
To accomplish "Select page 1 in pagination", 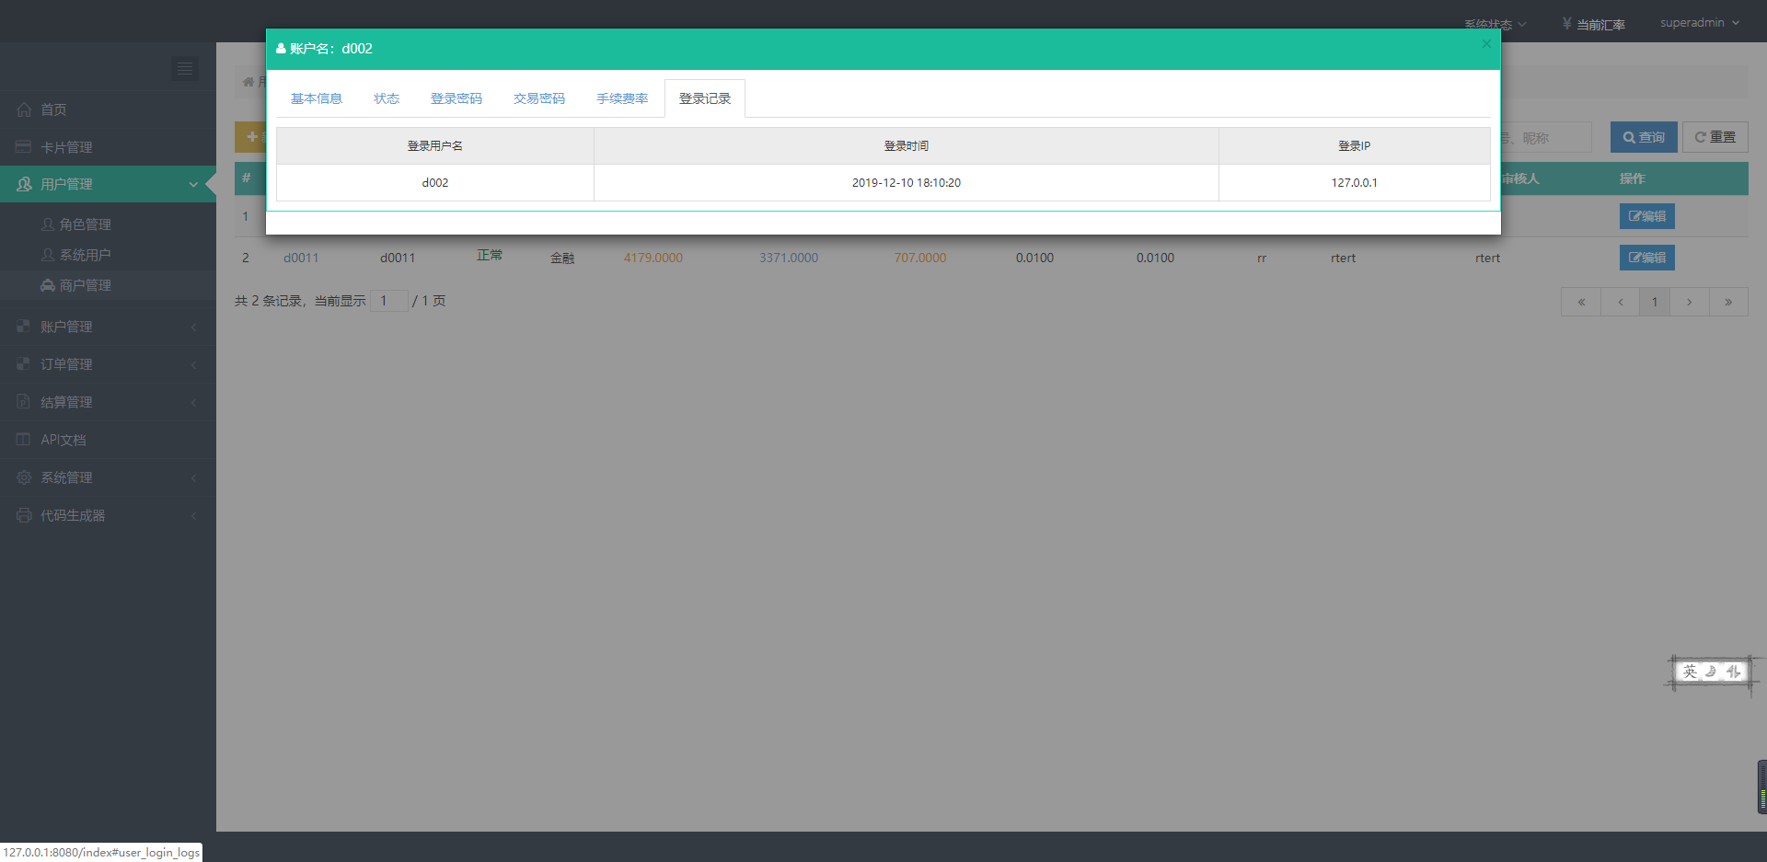I will pos(1655,302).
